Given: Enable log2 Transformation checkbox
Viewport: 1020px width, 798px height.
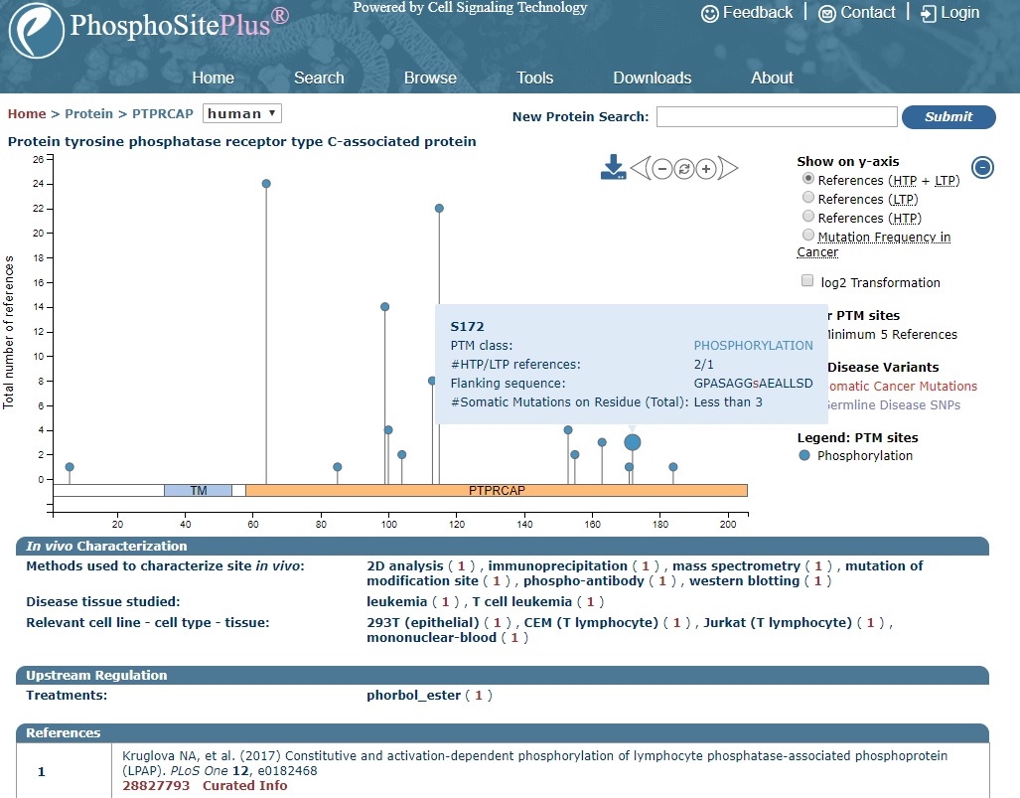Looking at the screenshot, I should tap(807, 281).
